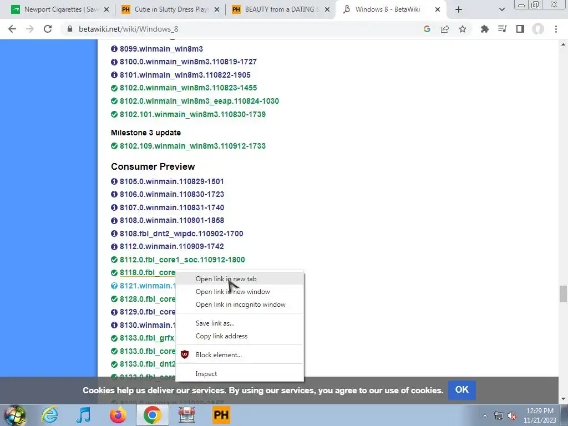Click the uBlock Origin shield icon
The height and width of the screenshot is (426, 568).
click(x=185, y=354)
